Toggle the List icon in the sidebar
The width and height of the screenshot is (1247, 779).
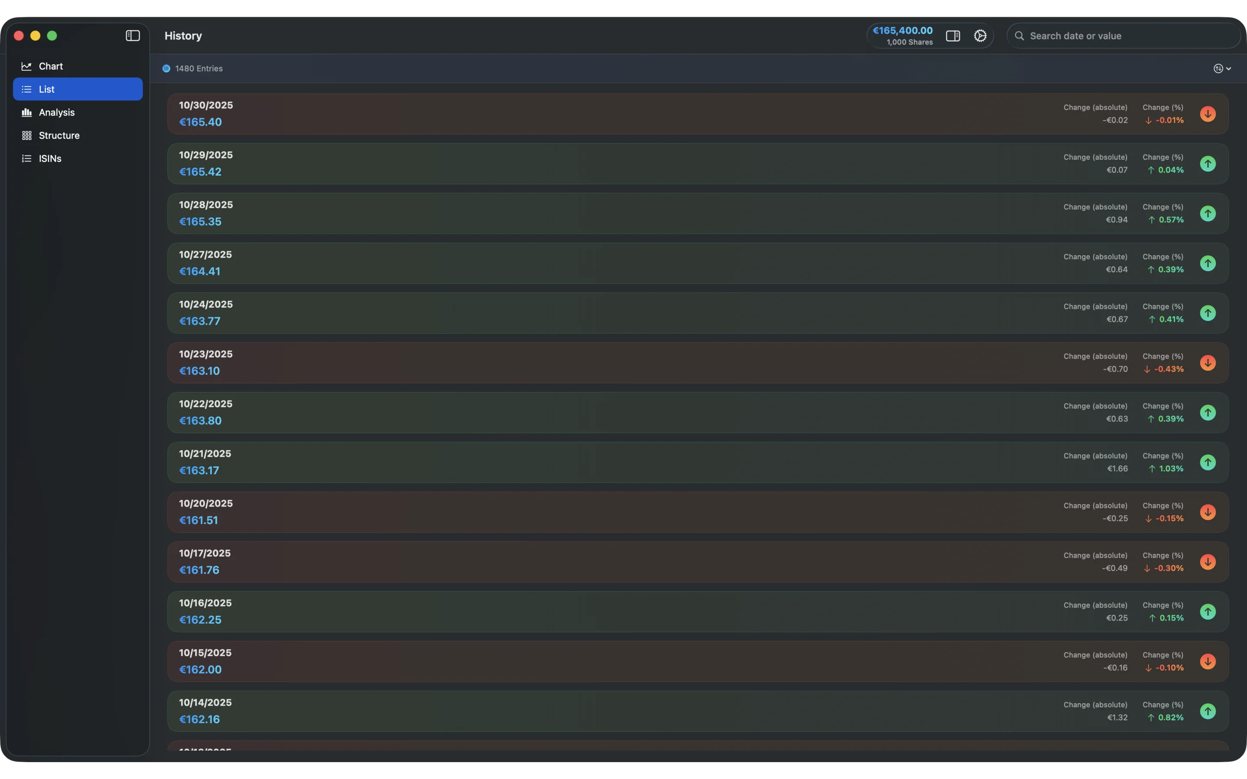coord(26,89)
